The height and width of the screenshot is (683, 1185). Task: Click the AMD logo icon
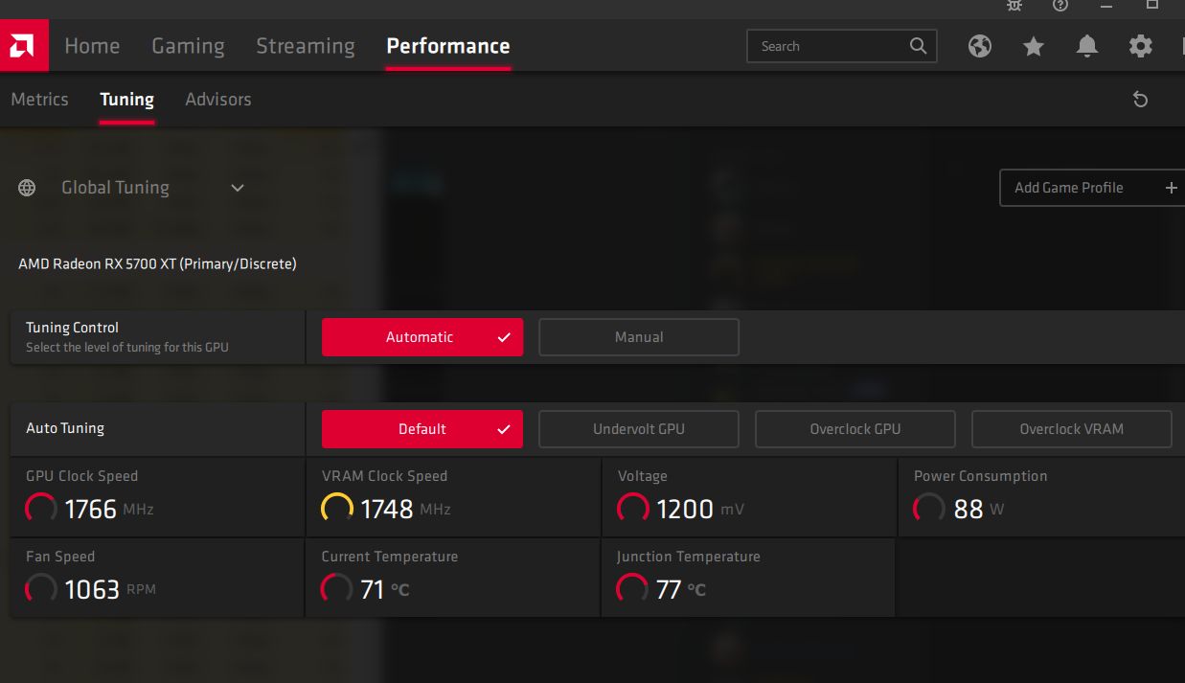point(24,46)
